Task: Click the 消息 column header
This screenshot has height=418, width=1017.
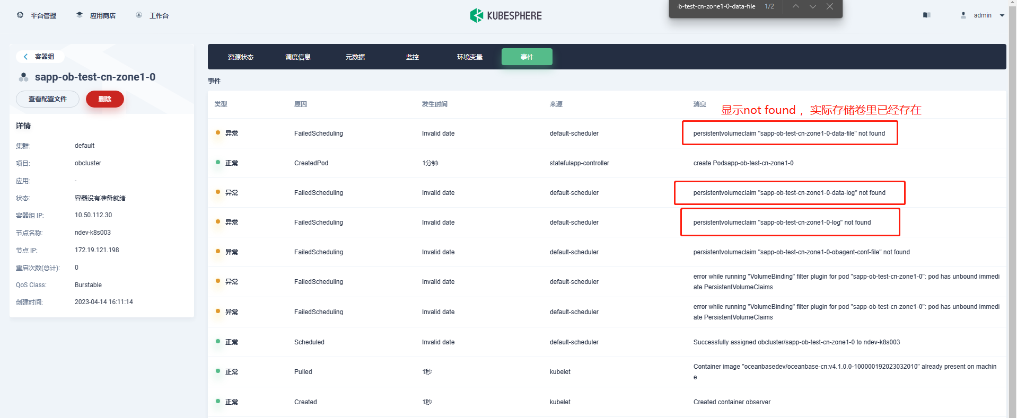Action: pos(700,104)
